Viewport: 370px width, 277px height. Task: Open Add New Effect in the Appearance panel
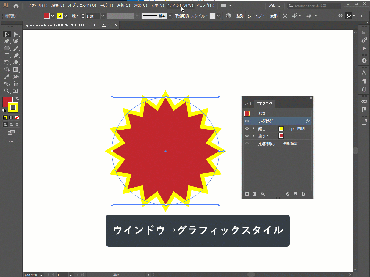click(x=263, y=194)
